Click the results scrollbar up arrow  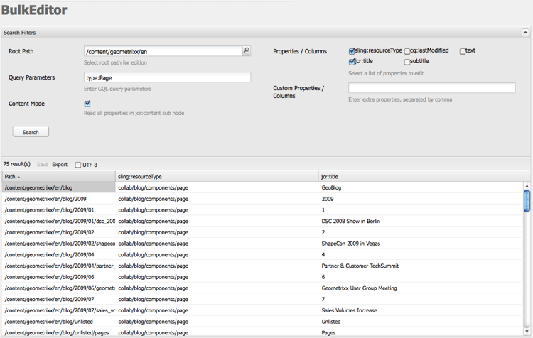point(527,186)
